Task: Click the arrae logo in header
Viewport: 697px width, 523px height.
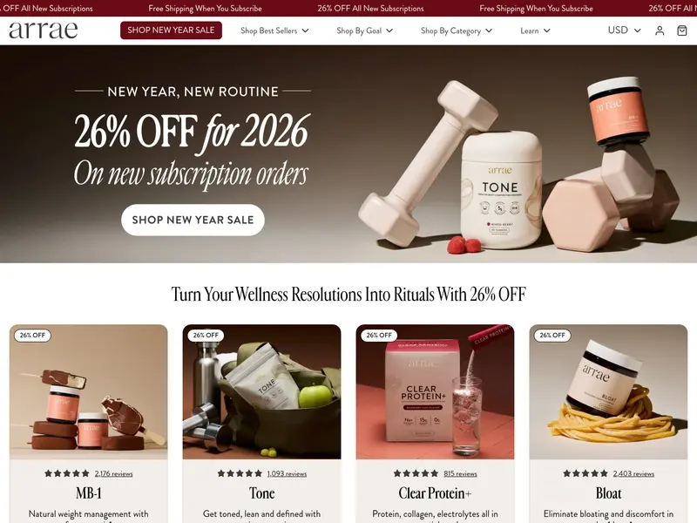Action: click(43, 31)
